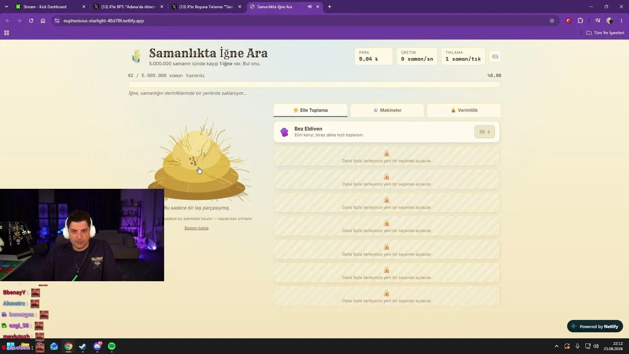Click the sync status tray icon
The width and height of the screenshot is (629, 354).
tap(567, 347)
